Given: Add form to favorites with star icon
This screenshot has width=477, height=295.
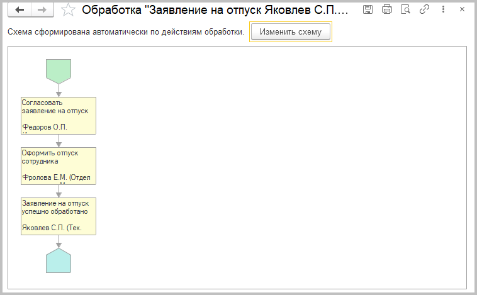Looking at the screenshot, I should (69, 10).
